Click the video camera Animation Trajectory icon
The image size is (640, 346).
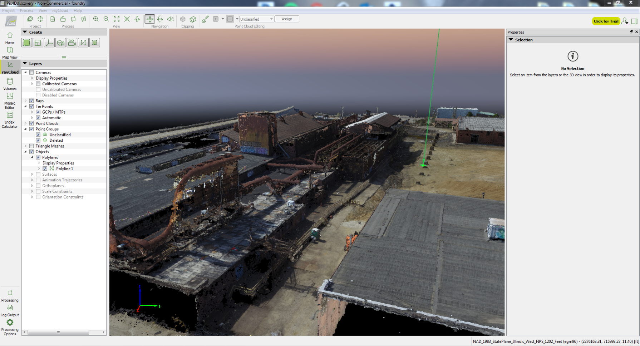tap(72, 43)
